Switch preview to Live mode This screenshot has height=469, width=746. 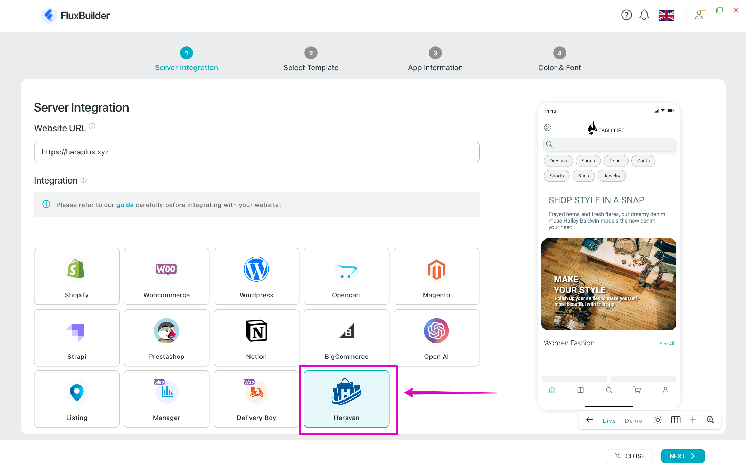tap(609, 421)
